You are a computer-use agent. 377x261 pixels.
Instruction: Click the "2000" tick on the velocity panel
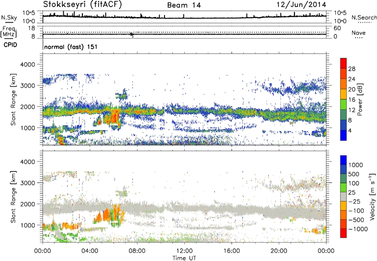[28, 204]
